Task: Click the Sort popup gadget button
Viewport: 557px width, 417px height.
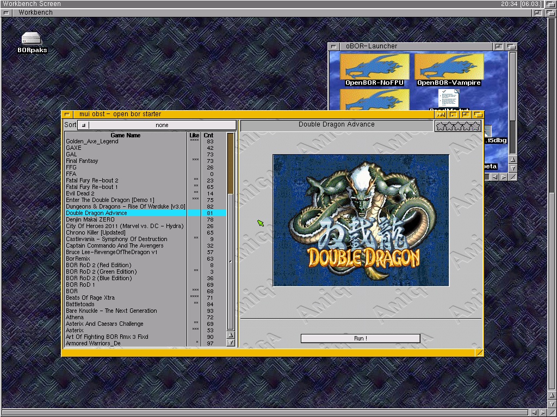Action: 83,125
